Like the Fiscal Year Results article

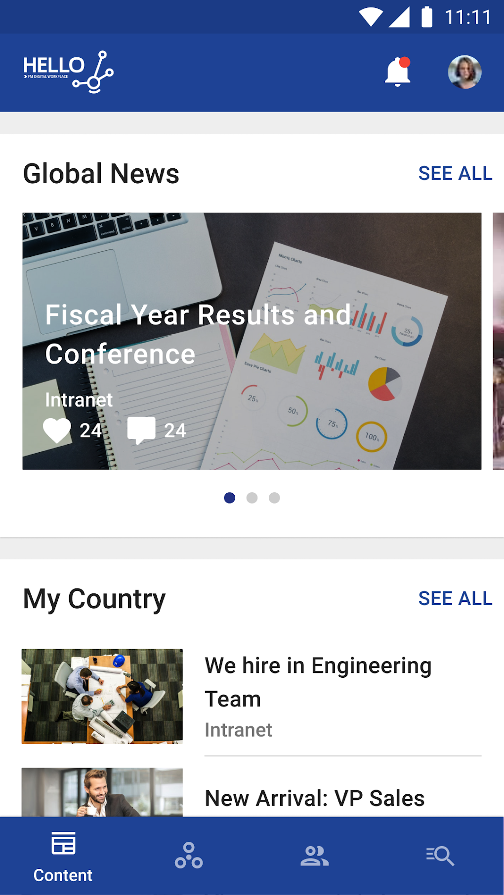[57, 430]
